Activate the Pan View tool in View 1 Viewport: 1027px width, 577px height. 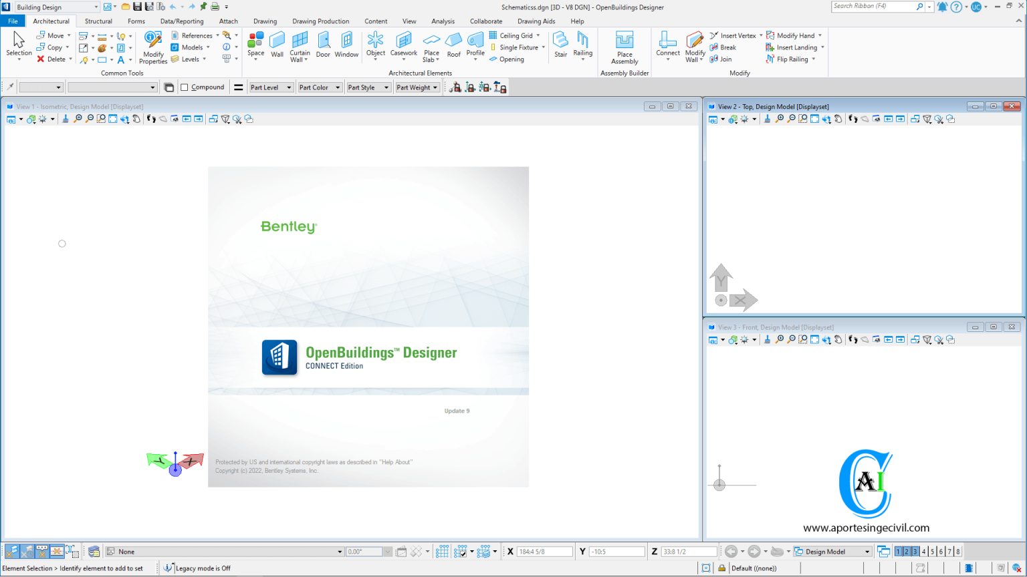click(x=138, y=119)
